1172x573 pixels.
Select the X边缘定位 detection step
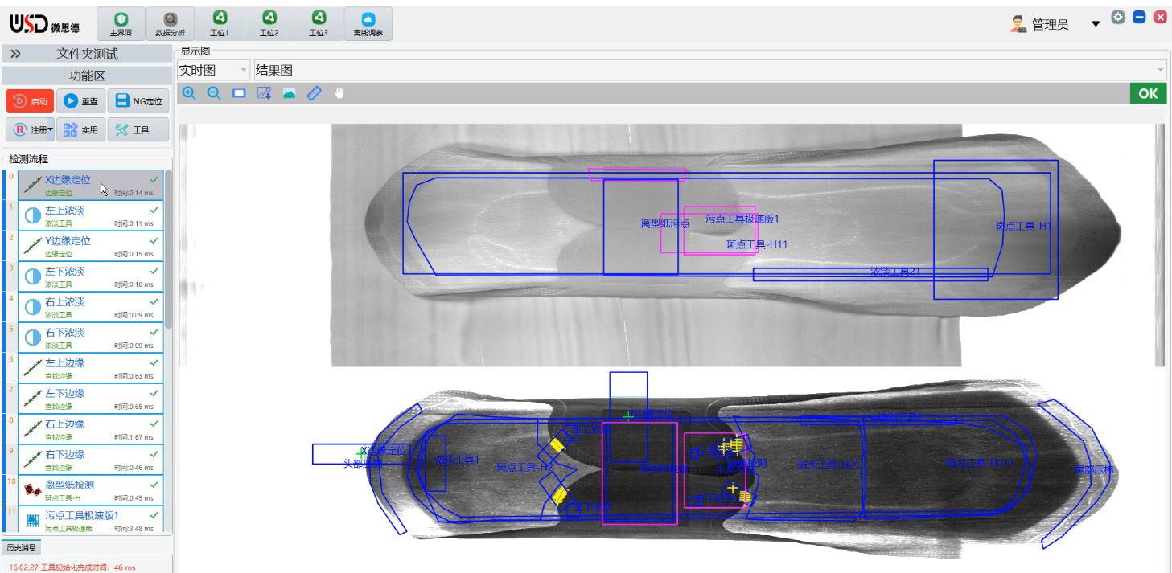(x=90, y=185)
